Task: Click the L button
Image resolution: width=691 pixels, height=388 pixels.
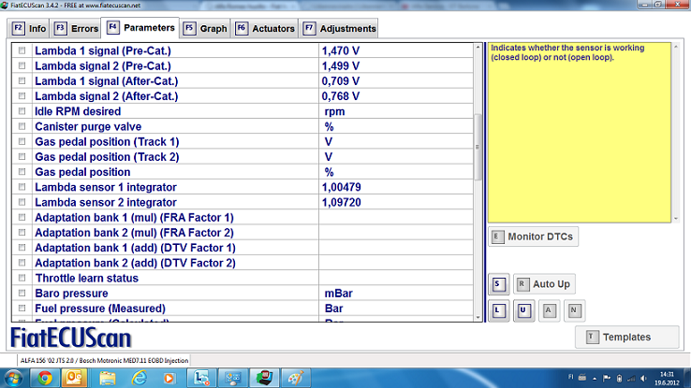Action: tap(498, 310)
